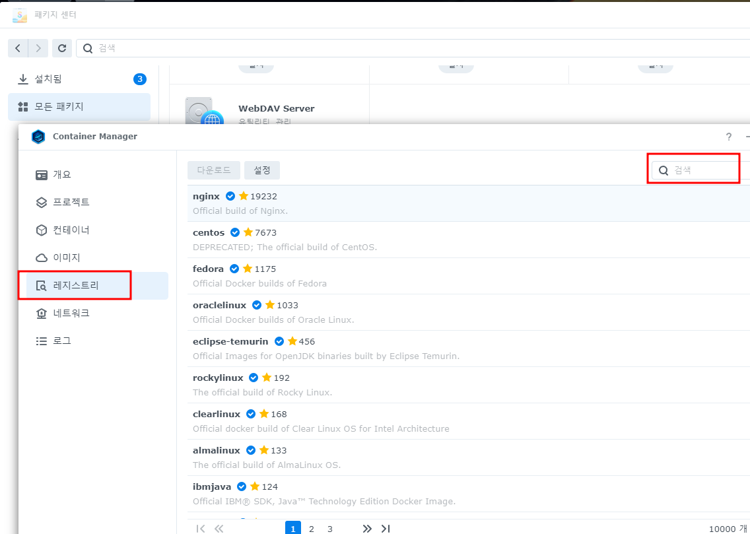Select the nginx registry row
Viewport: 750px width, 534px height.
tap(469, 203)
